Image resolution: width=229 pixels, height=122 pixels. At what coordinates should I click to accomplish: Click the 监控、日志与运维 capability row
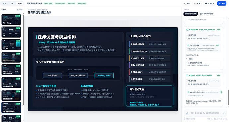(150, 65)
